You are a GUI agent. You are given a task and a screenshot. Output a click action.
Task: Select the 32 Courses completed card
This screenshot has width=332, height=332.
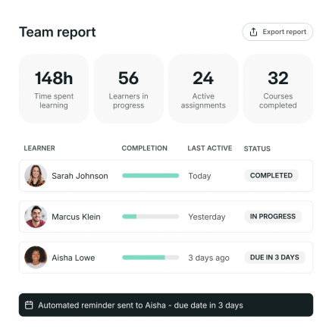tap(278, 89)
